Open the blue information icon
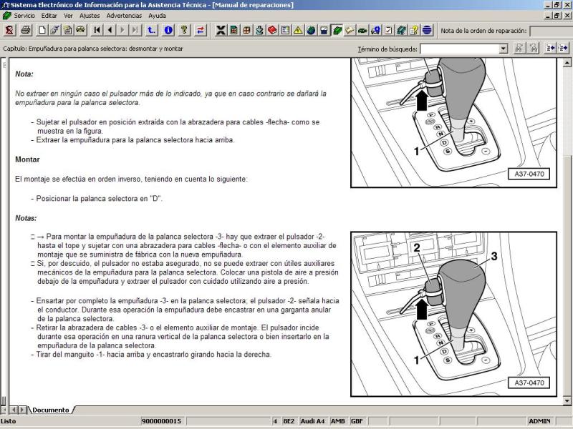 tap(168, 30)
